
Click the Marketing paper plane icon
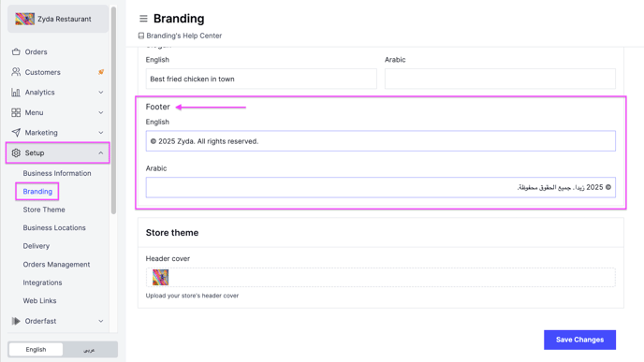click(16, 133)
